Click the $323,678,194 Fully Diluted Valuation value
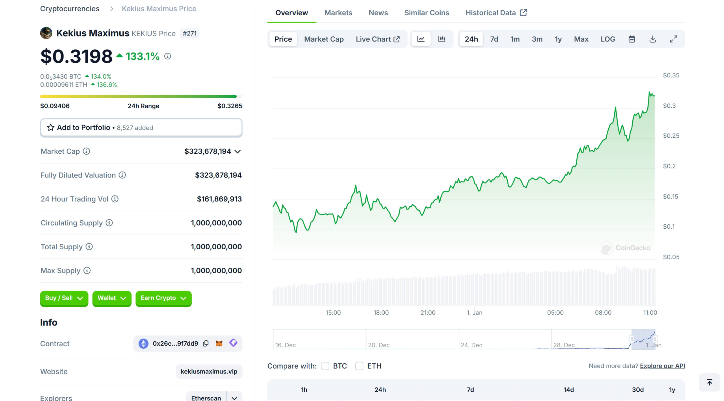Screen dimensions: 724x401 tap(218, 175)
